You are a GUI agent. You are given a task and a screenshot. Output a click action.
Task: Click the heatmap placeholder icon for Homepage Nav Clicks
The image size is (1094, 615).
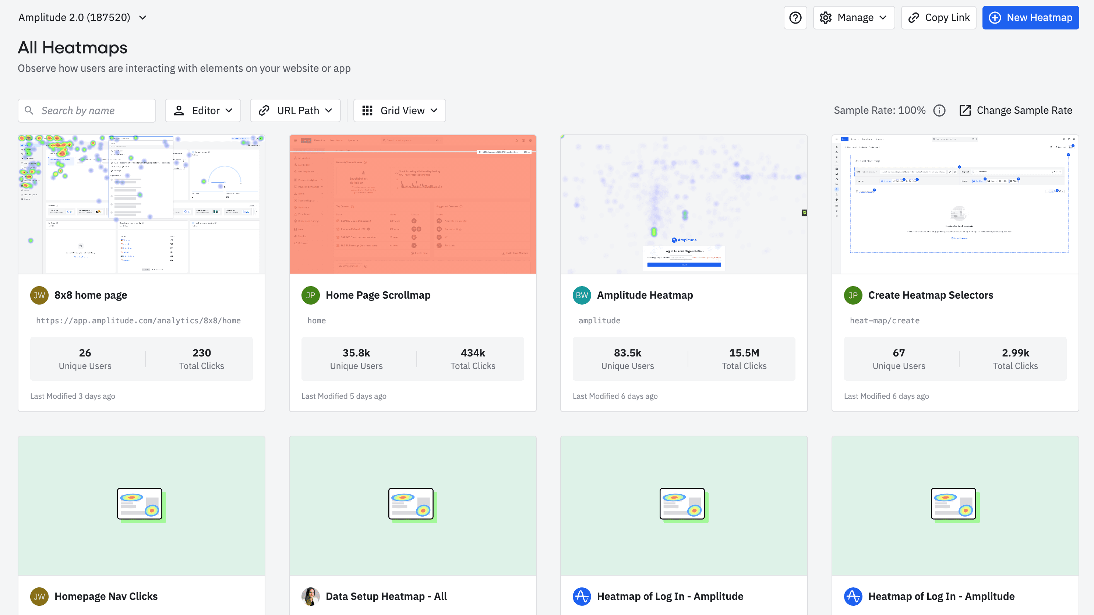141,505
